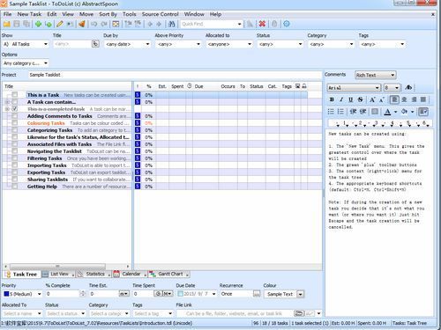Click the maximize tasklist toolbar icon
This screenshot has height=330, width=441.
116,24
